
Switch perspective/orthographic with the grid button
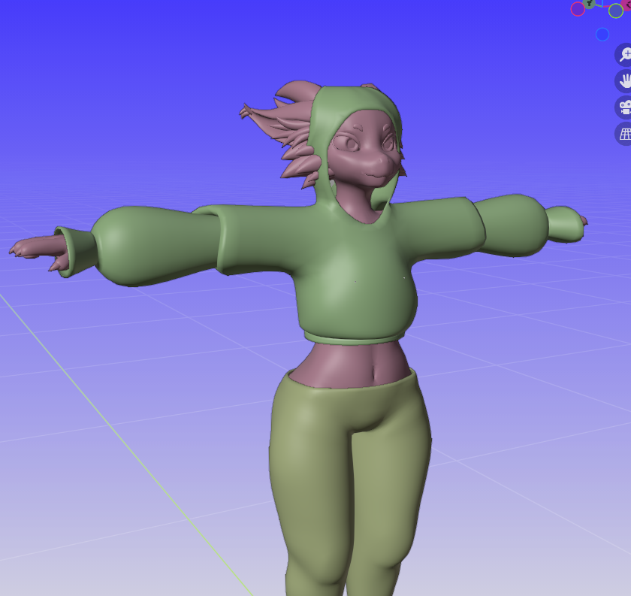pos(623,134)
